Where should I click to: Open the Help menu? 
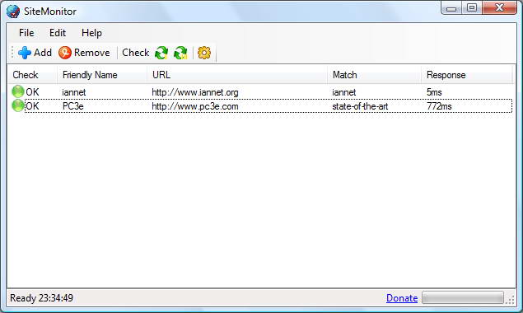click(x=91, y=33)
